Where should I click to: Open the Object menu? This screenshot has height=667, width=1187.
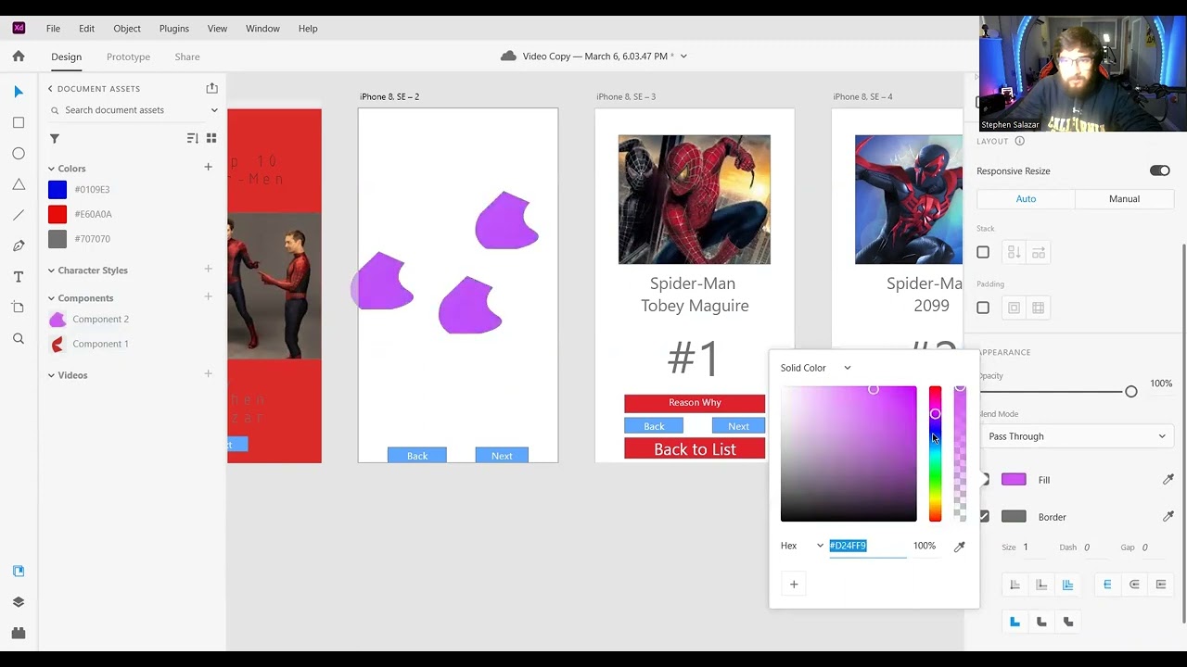click(x=127, y=29)
